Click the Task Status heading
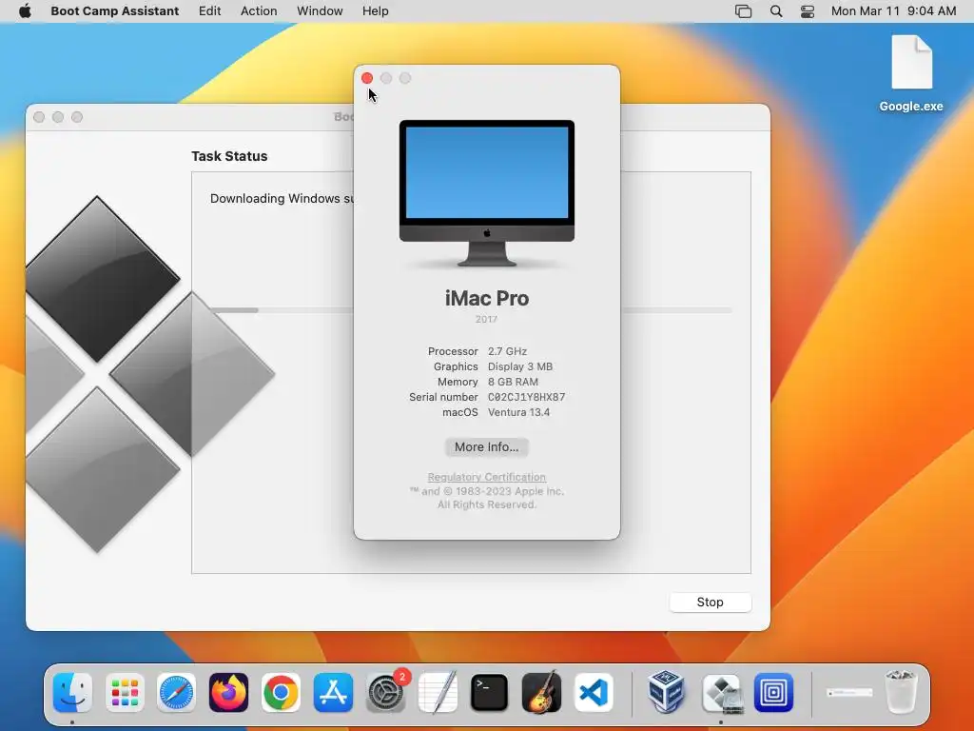The width and height of the screenshot is (974, 731). tap(229, 156)
